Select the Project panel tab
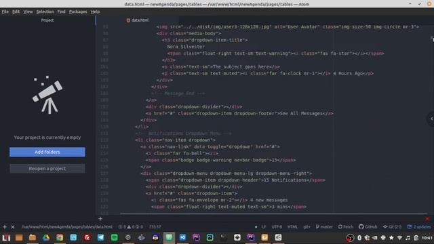This screenshot has width=434, height=244. pos(47,20)
